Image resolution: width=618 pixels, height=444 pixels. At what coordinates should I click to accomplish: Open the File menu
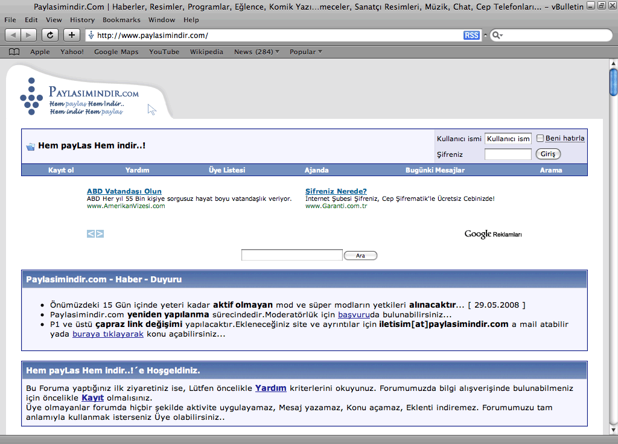click(x=10, y=20)
